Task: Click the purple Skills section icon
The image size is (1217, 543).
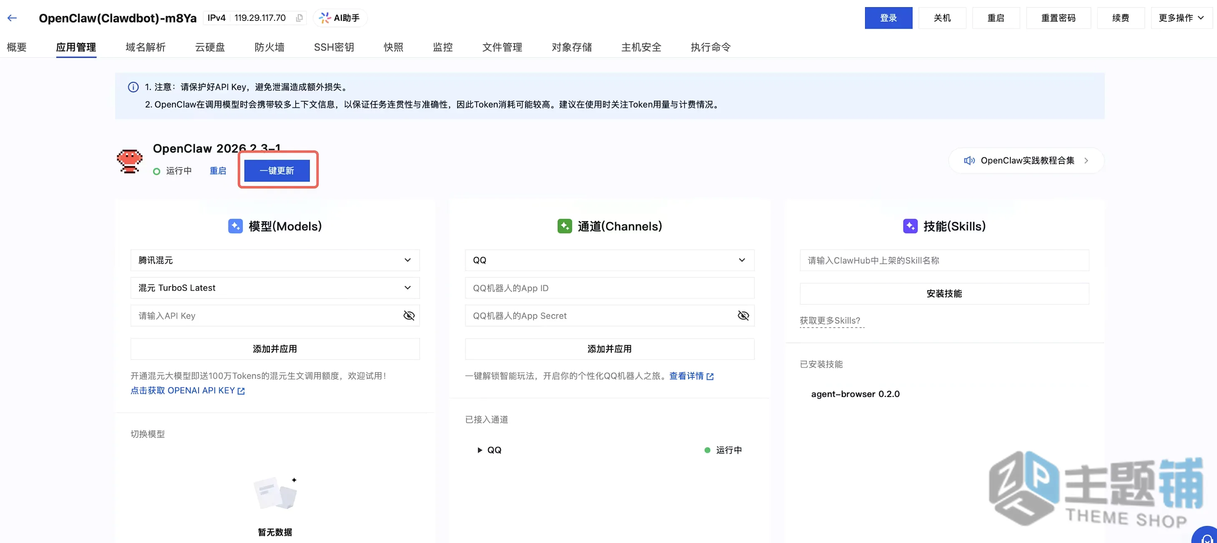Action: (910, 226)
